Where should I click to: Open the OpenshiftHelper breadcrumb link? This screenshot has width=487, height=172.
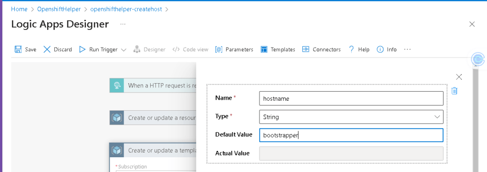click(59, 9)
